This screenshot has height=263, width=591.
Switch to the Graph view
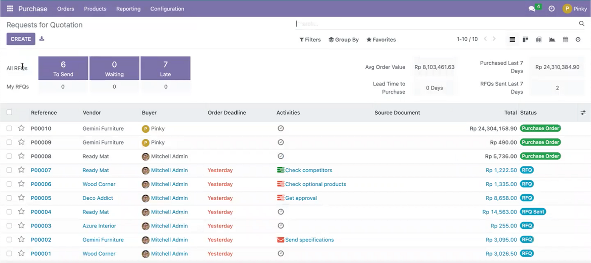click(552, 39)
